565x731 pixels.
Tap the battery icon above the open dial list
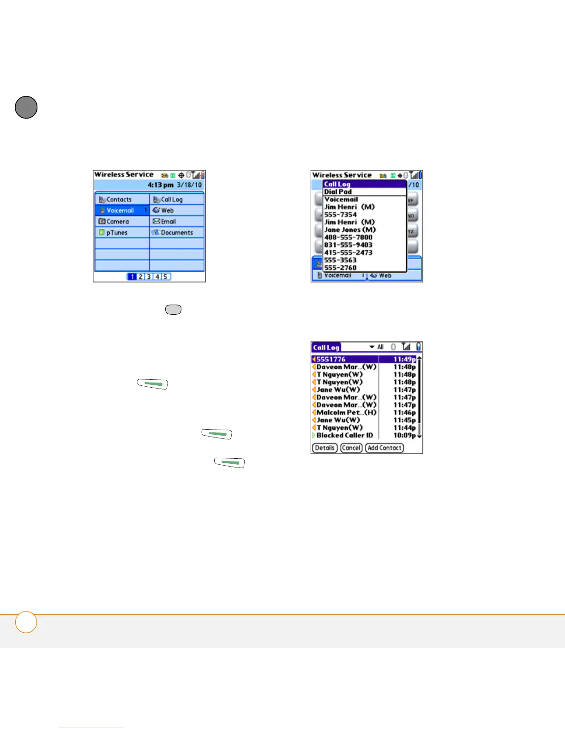(x=420, y=175)
